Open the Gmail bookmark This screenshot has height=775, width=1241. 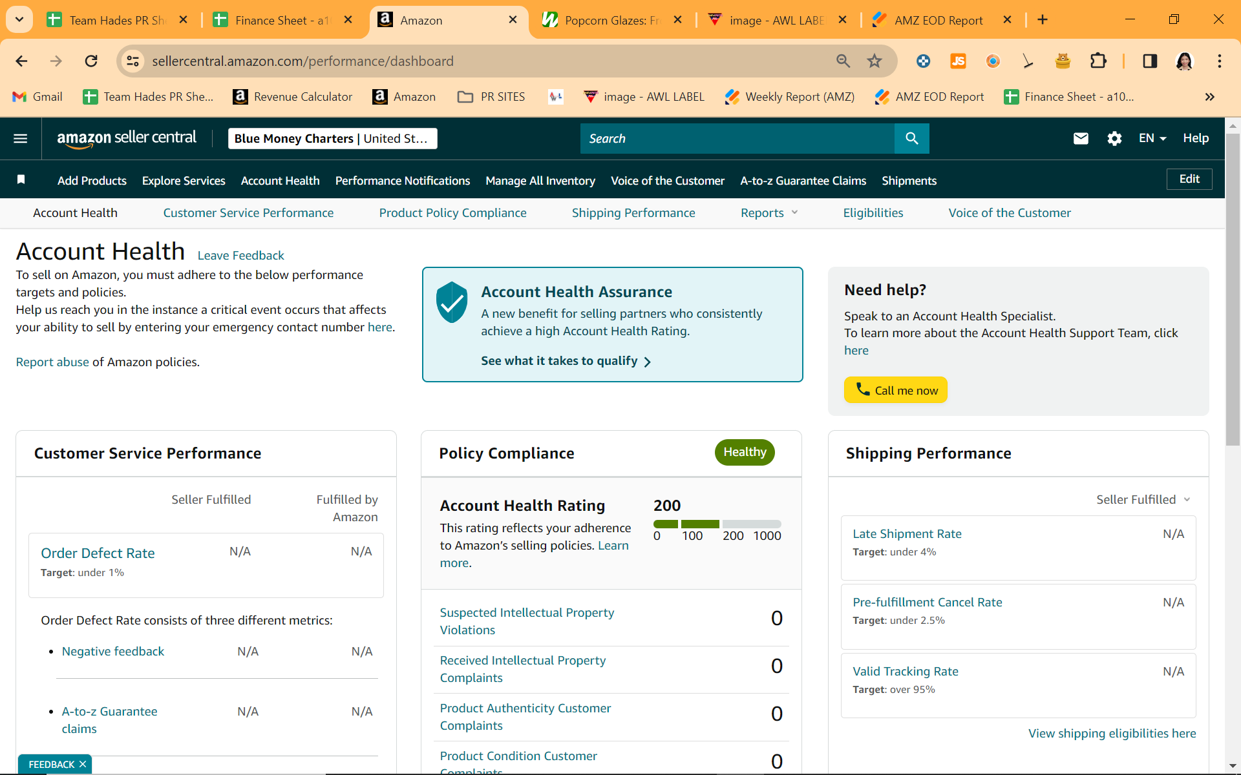point(37,97)
